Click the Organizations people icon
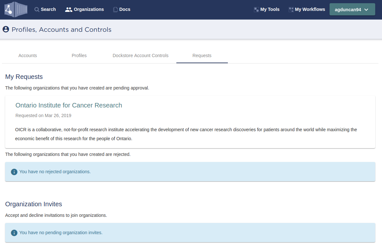382x247 pixels. [68, 9]
